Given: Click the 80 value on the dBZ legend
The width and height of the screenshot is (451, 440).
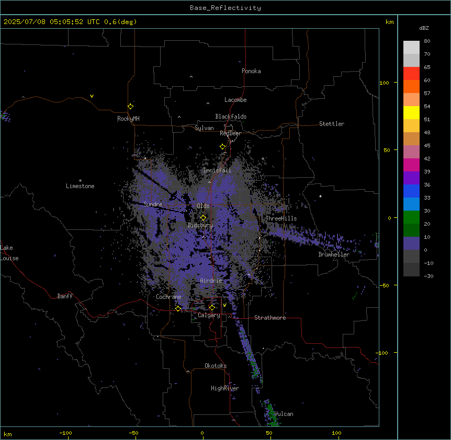Looking at the screenshot, I should [427, 41].
